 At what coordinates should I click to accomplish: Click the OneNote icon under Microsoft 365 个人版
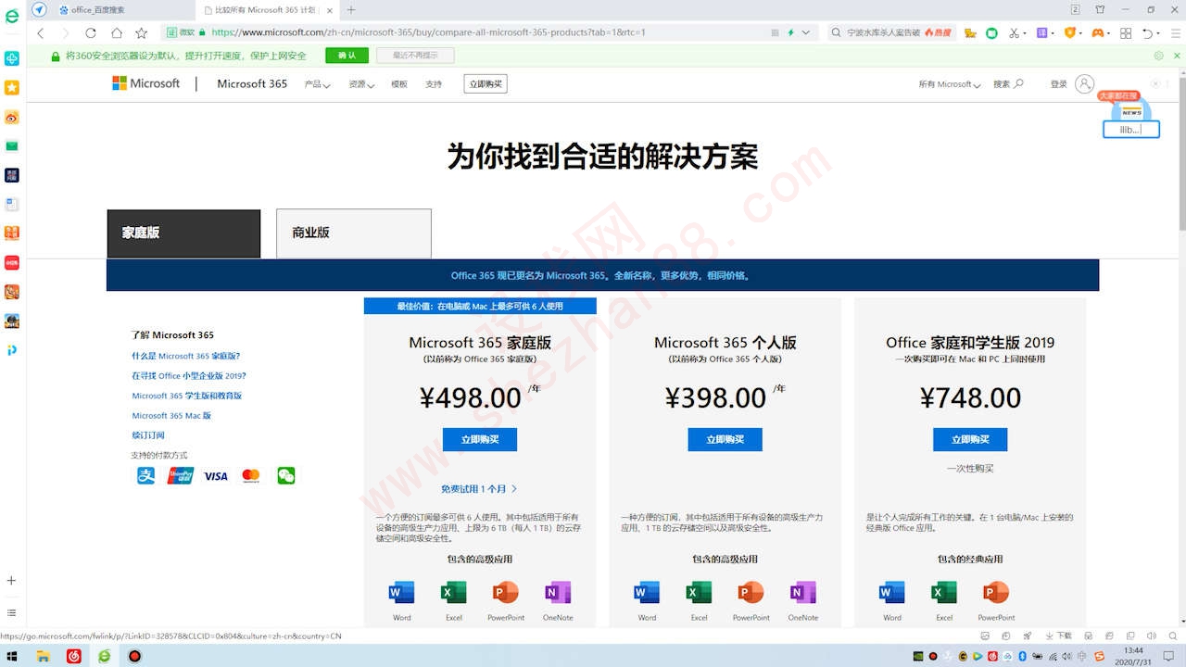(x=803, y=592)
